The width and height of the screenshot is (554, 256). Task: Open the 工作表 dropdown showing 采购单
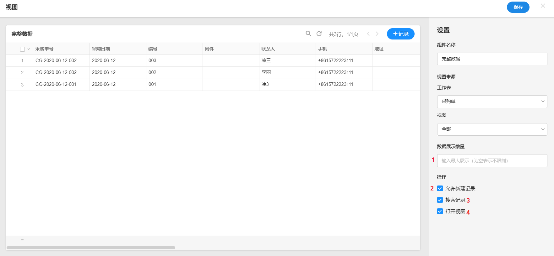coord(492,102)
